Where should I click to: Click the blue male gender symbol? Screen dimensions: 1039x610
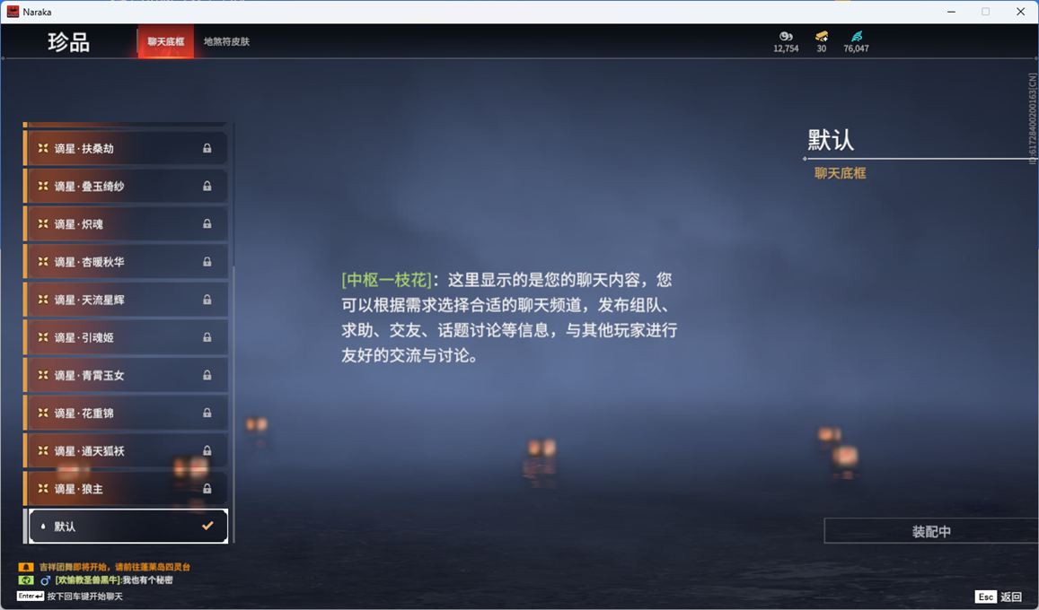tap(45, 580)
